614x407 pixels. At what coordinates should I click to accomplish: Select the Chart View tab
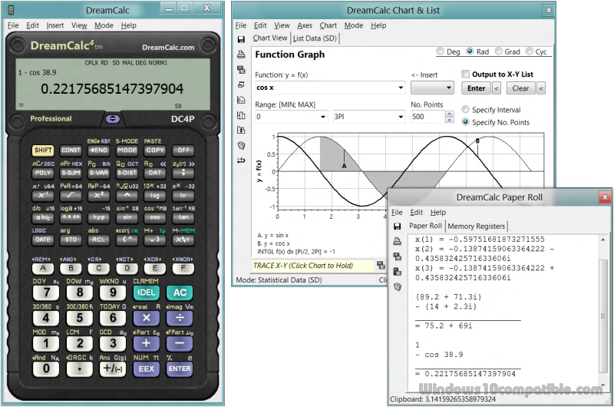click(x=270, y=38)
